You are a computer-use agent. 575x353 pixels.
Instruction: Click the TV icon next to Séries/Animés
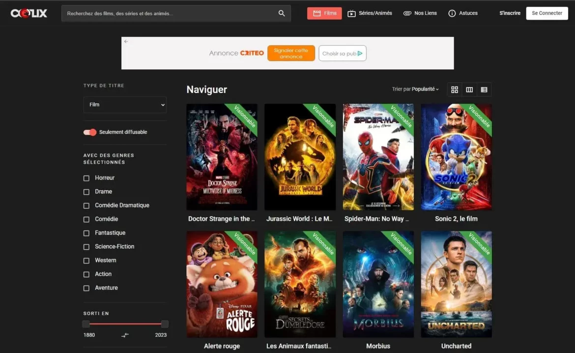pyautogui.click(x=351, y=13)
